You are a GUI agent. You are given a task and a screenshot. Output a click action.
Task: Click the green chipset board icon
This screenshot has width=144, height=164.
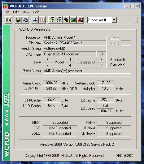pos(73,20)
